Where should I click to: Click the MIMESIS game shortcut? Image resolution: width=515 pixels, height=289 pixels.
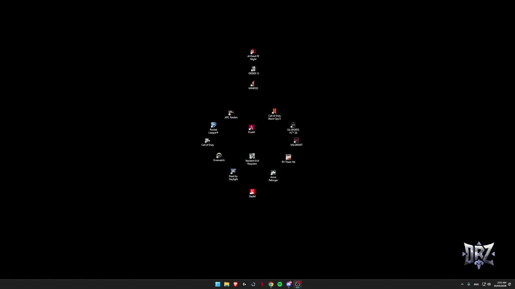(x=253, y=85)
